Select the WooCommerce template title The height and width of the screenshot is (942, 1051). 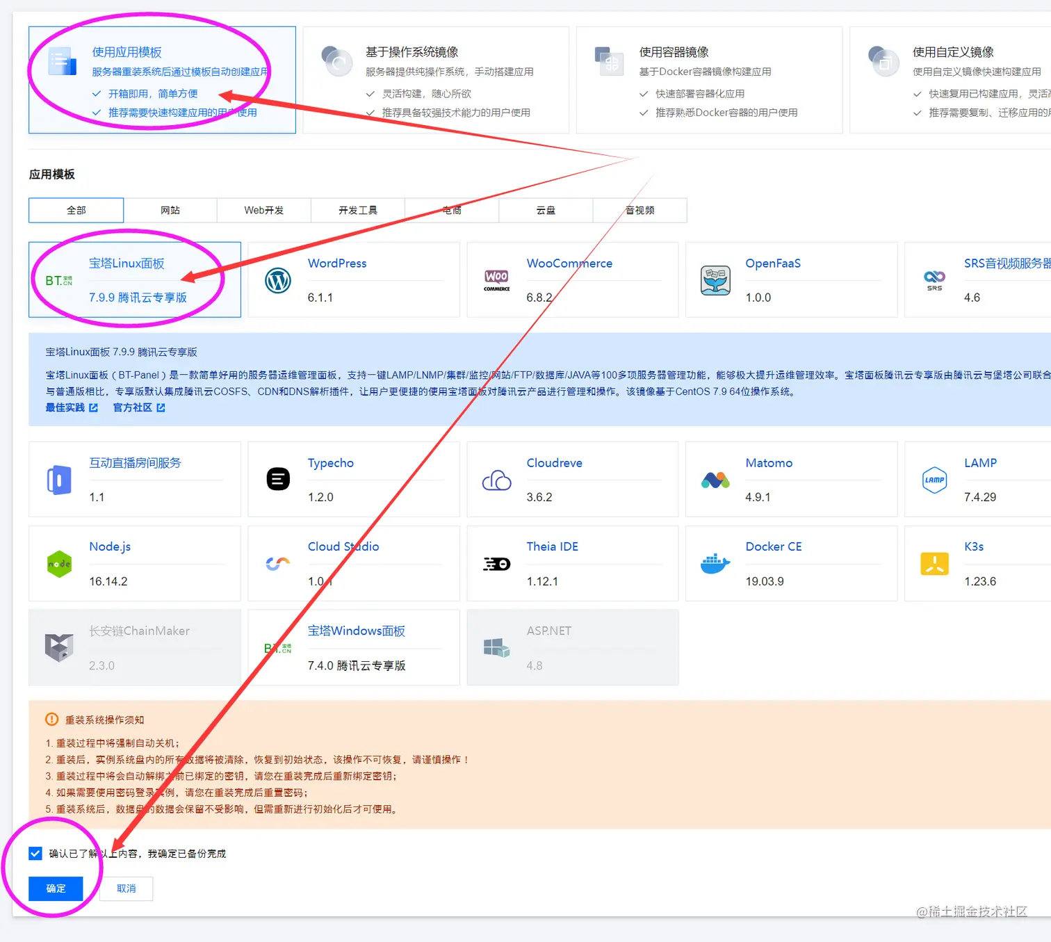click(x=569, y=263)
